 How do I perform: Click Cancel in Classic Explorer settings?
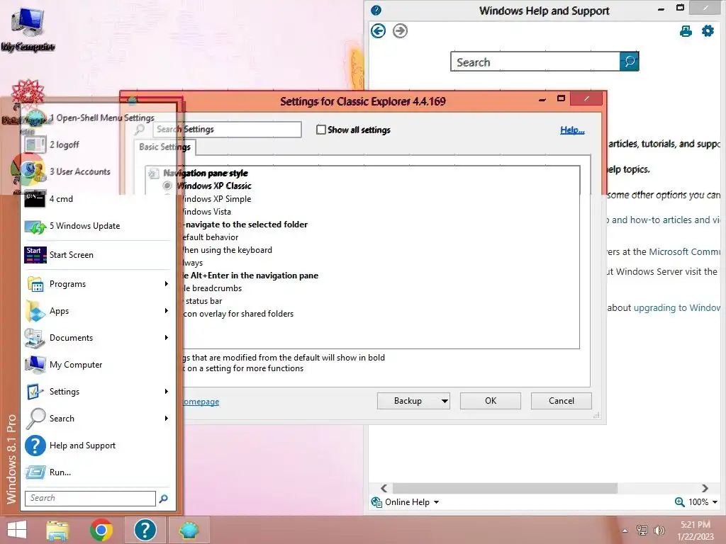562,401
